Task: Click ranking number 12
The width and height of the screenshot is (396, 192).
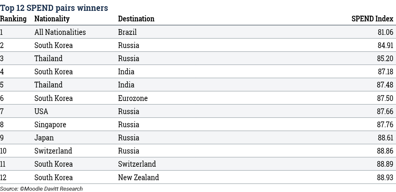Action: [x=3, y=178]
